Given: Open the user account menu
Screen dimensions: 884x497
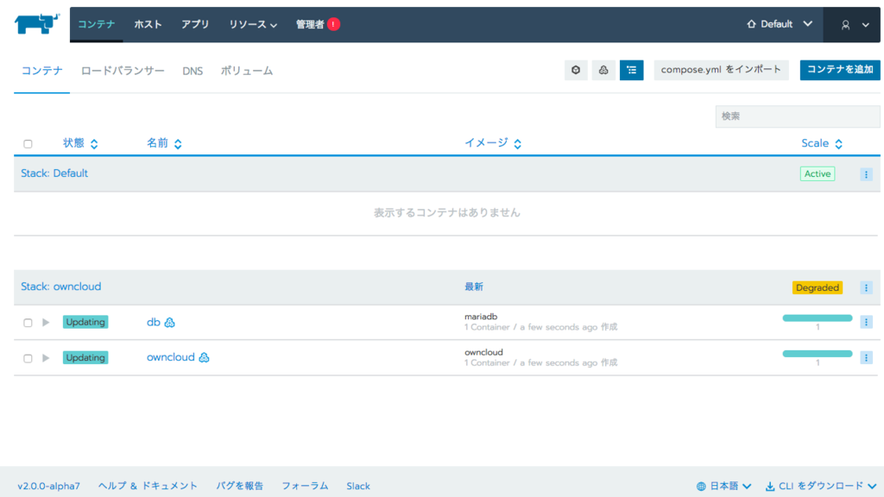Looking at the screenshot, I should coord(852,25).
